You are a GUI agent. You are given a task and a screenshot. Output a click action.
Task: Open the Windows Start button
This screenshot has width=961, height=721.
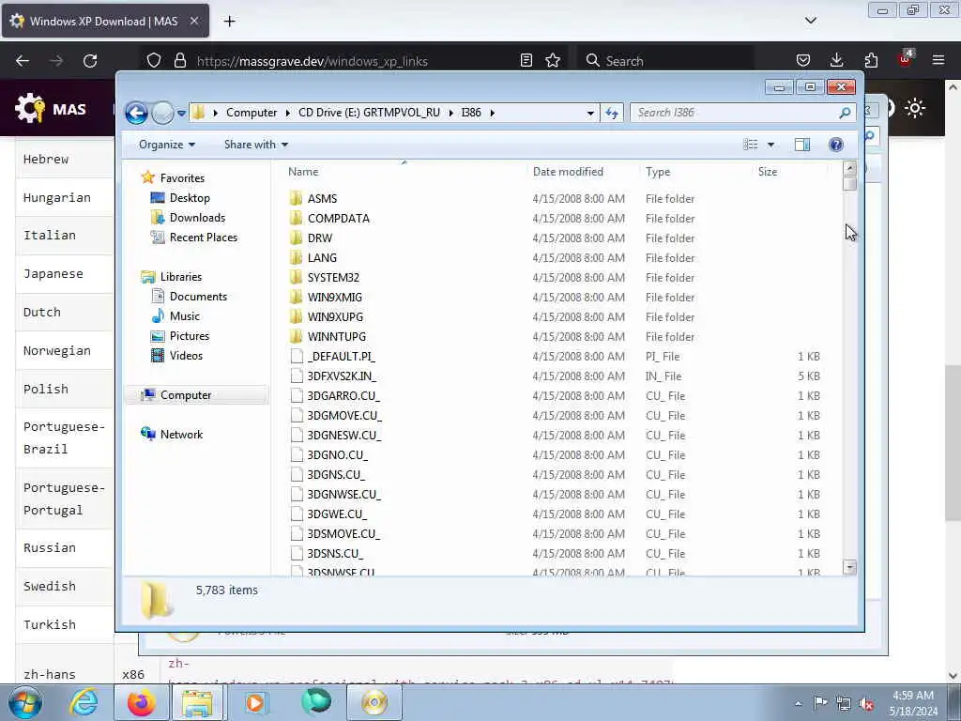[25, 702]
